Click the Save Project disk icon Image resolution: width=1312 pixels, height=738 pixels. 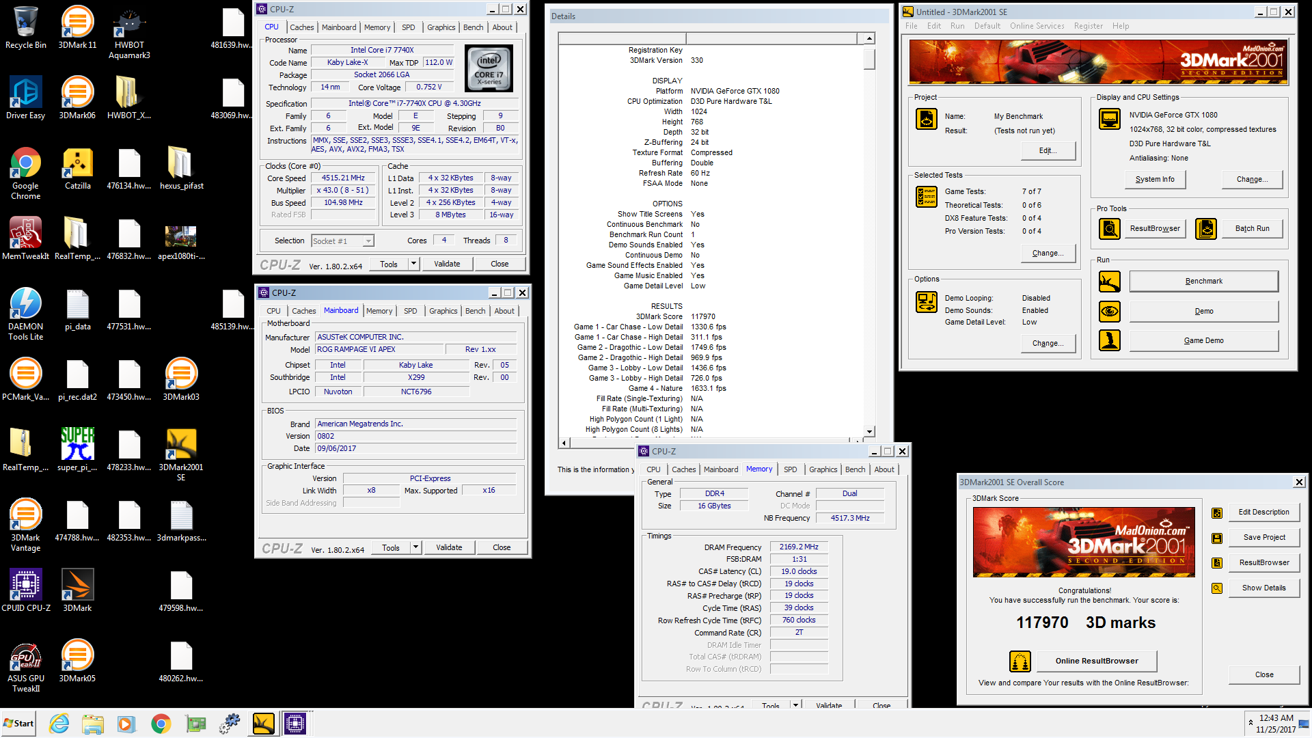1217,538
